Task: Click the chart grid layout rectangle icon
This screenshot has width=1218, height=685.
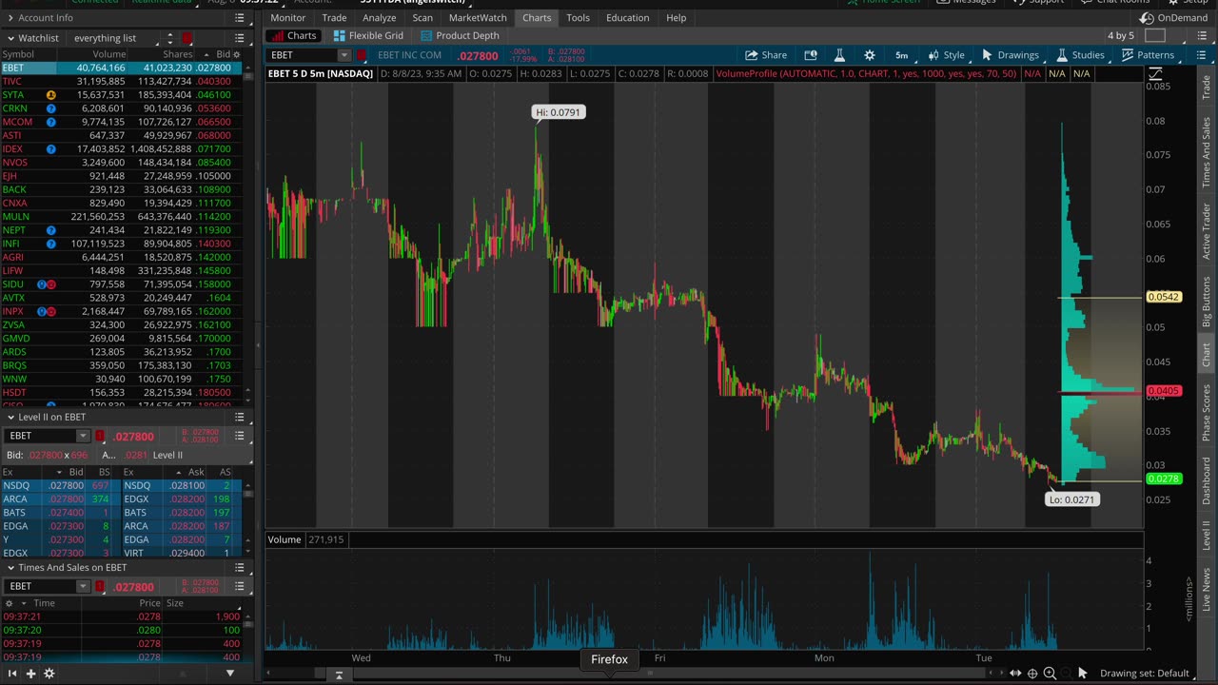Action: pos(1155,36)
